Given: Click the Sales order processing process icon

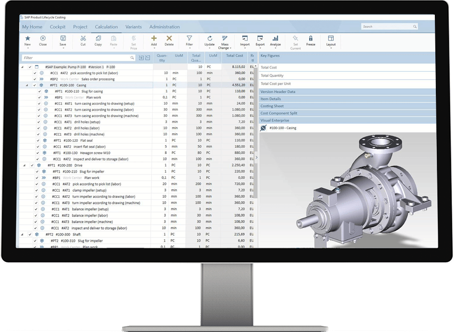Looking at the screenshot, I should coord(42,79).
